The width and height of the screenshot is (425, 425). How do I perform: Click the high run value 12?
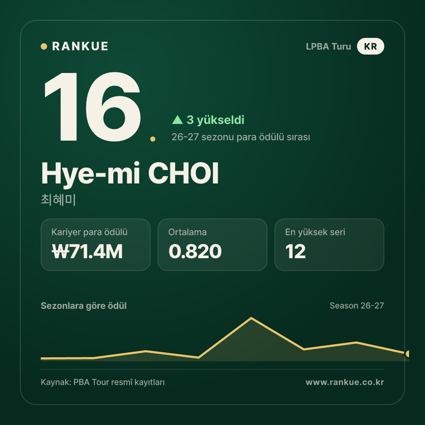click(295, 252)
